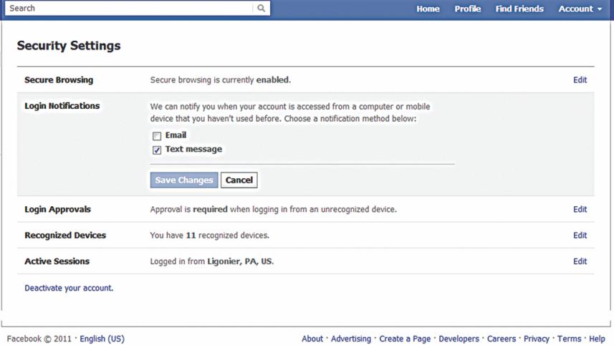Go to Home in the top bar
The height and width of the screenshot is (345, 614).
428,9
